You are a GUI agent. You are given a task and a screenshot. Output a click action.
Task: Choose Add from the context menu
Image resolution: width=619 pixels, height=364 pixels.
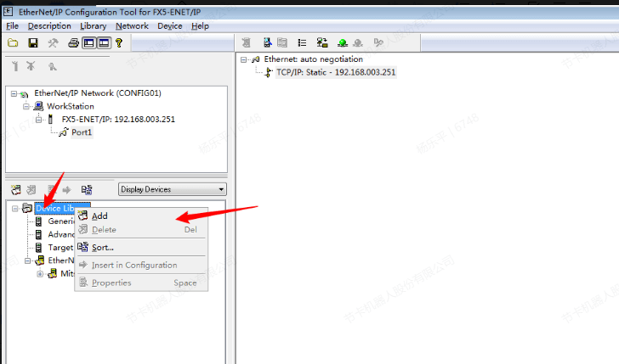coord(99,216)
